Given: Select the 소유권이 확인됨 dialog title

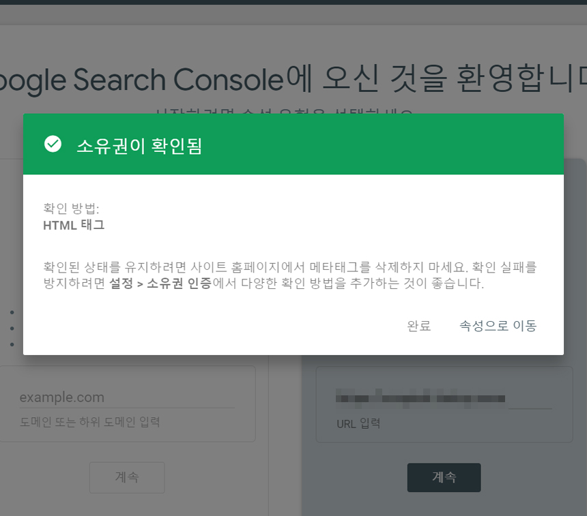Looking at the screenshot, I should click(x=139, y=146).
